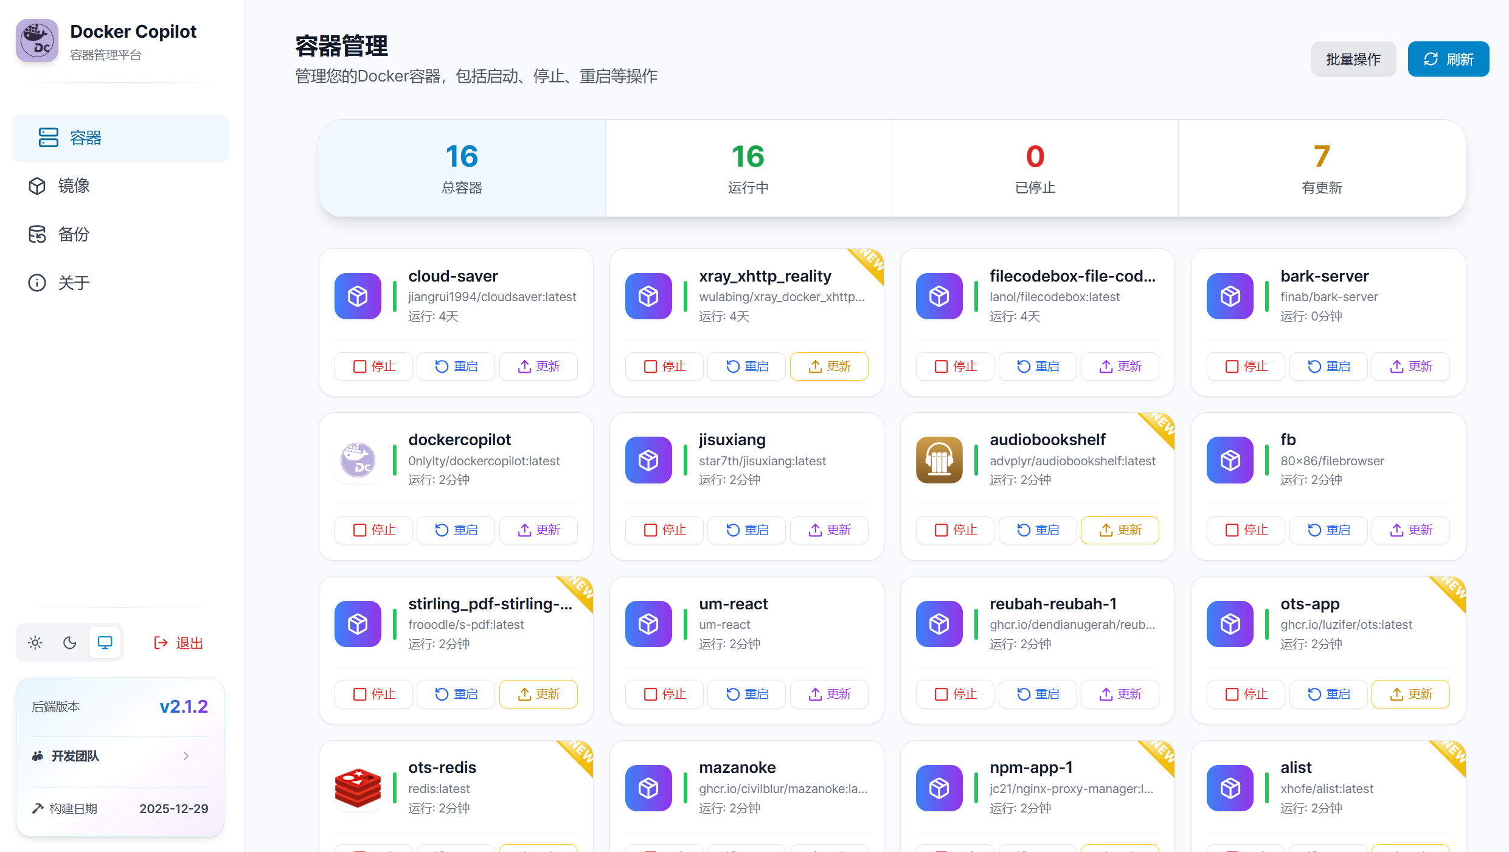Stop the jisuxiang container
Screen dimensions: 1509x852
pyautogui.click(x=664, y=530)
